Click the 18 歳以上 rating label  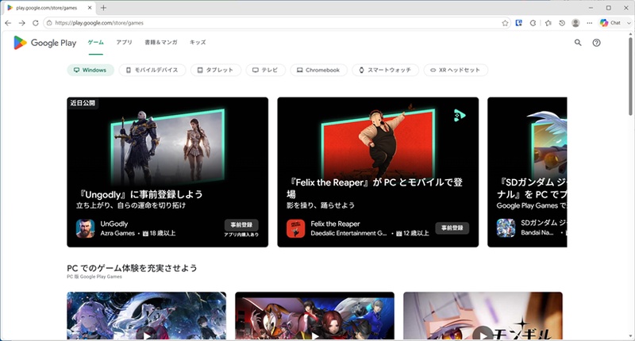click(160, 233)
